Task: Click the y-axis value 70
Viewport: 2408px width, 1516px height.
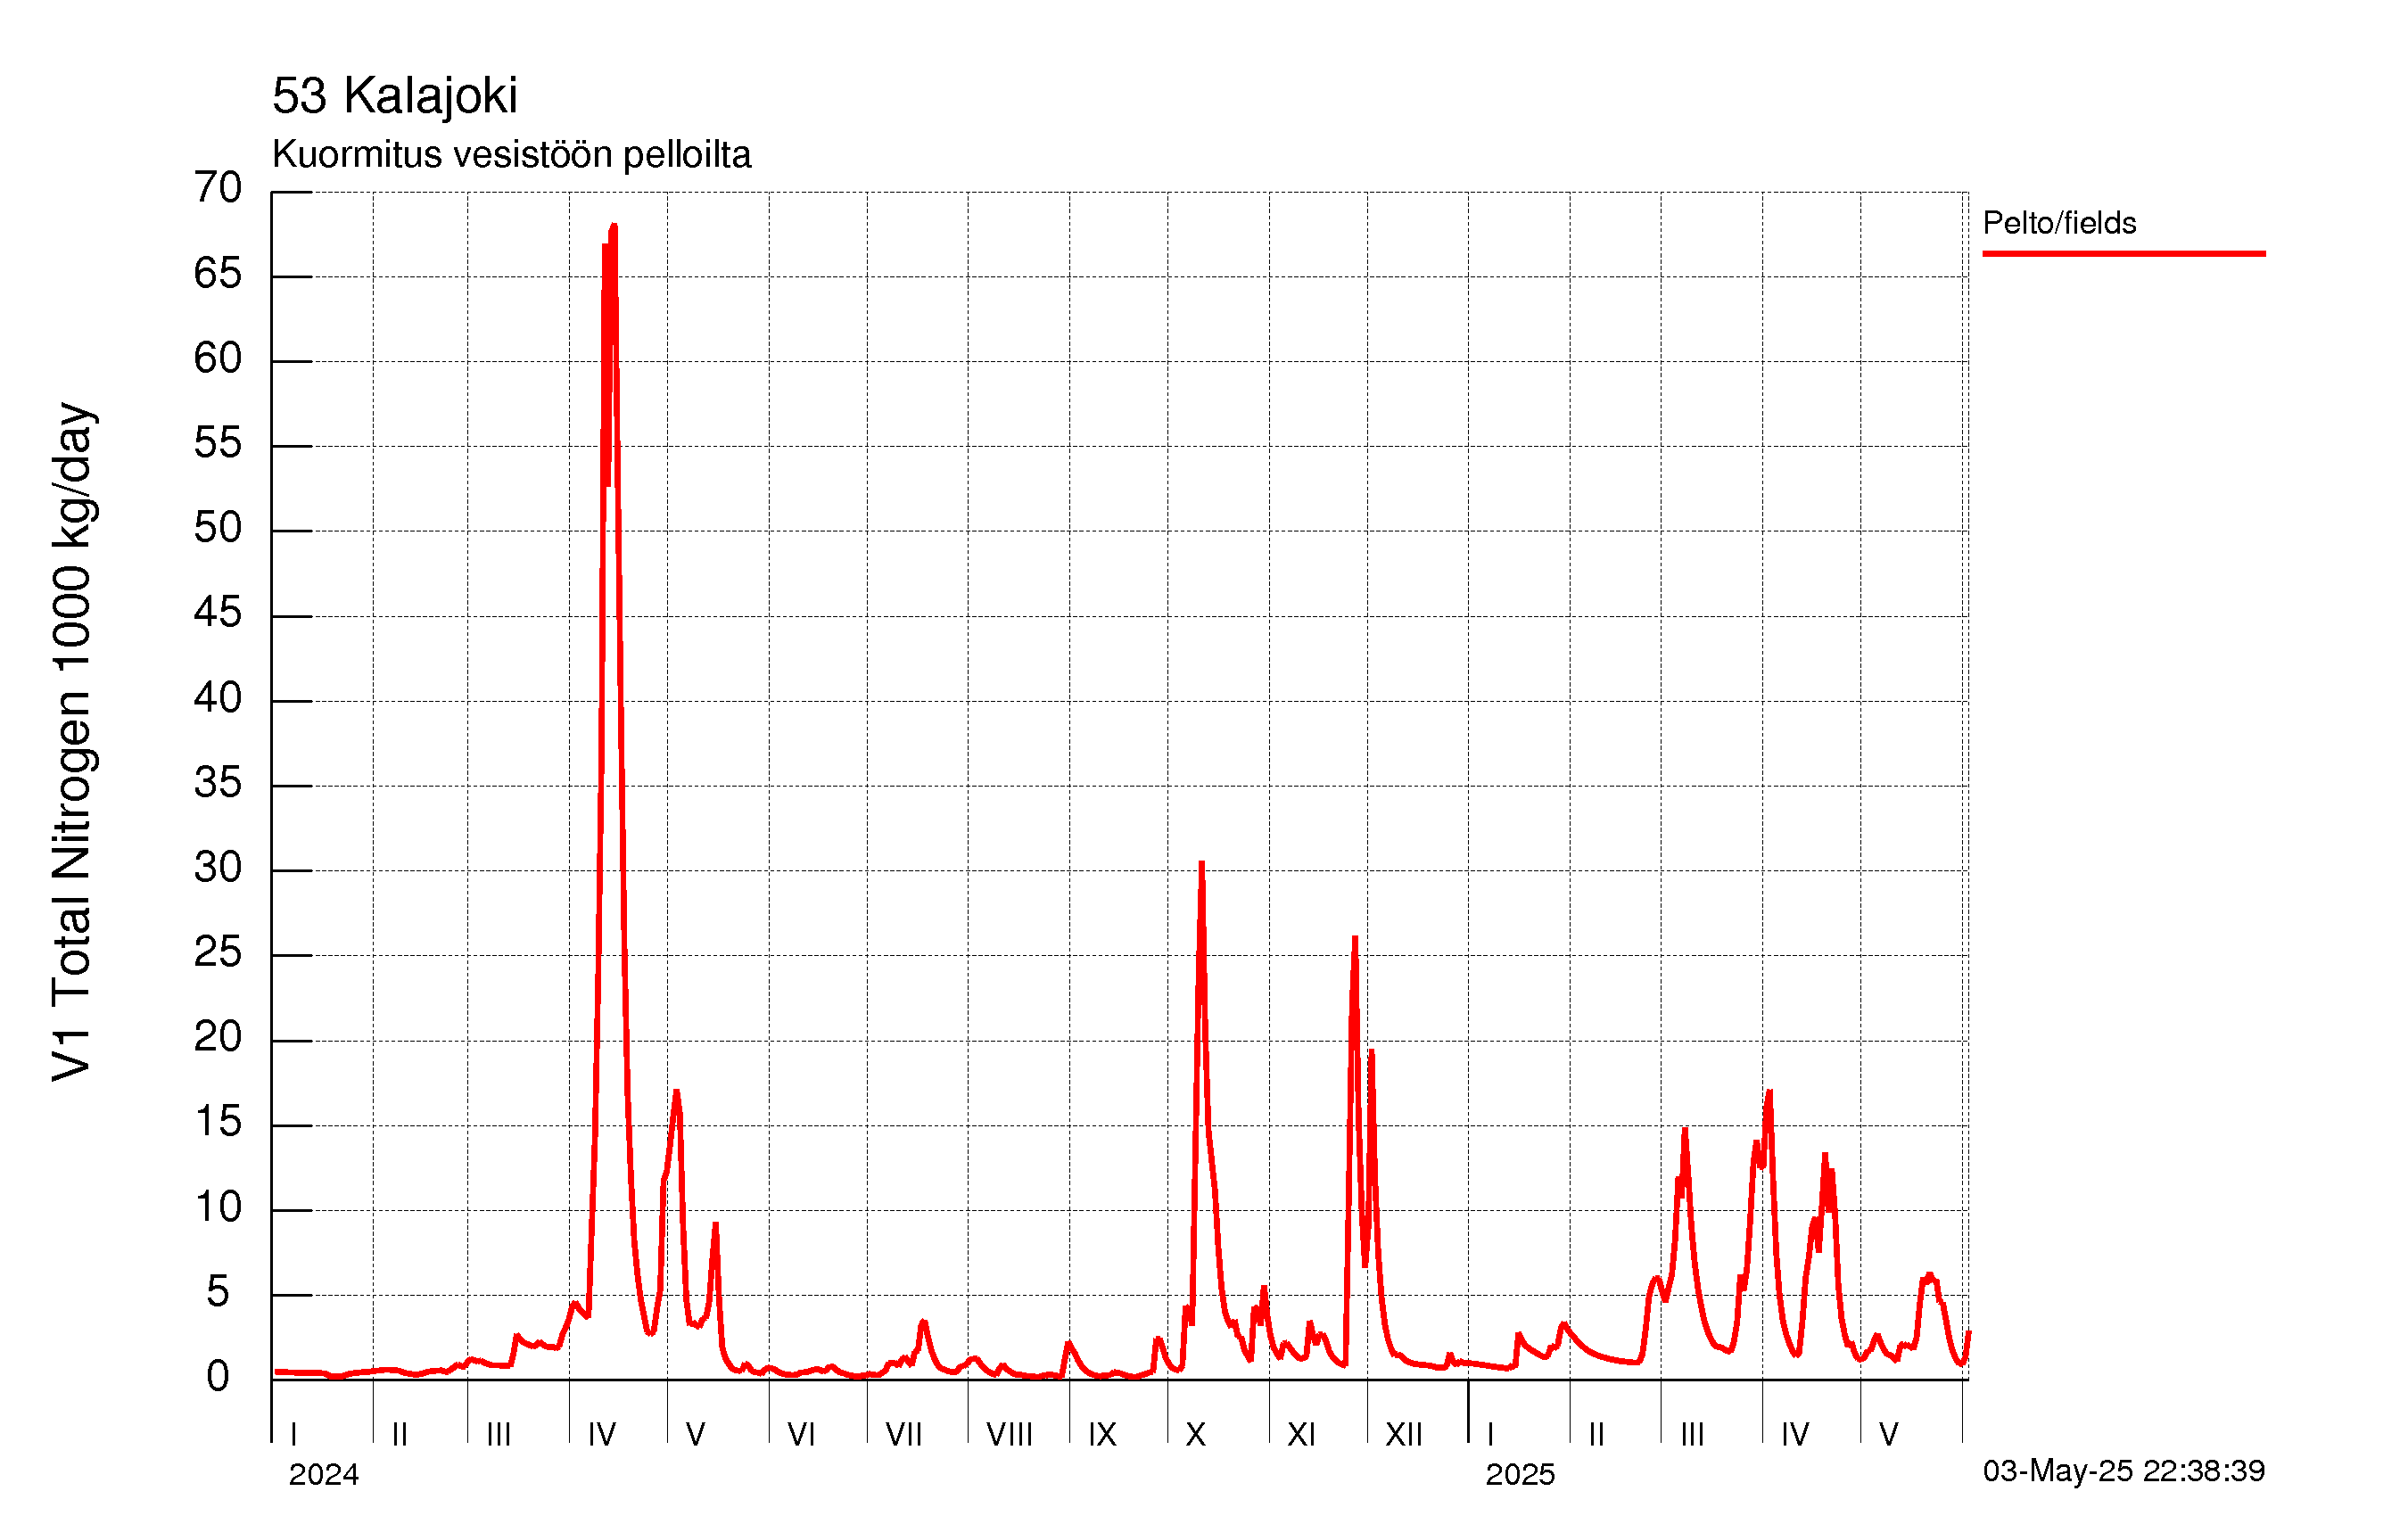Action: pos(218,187)
